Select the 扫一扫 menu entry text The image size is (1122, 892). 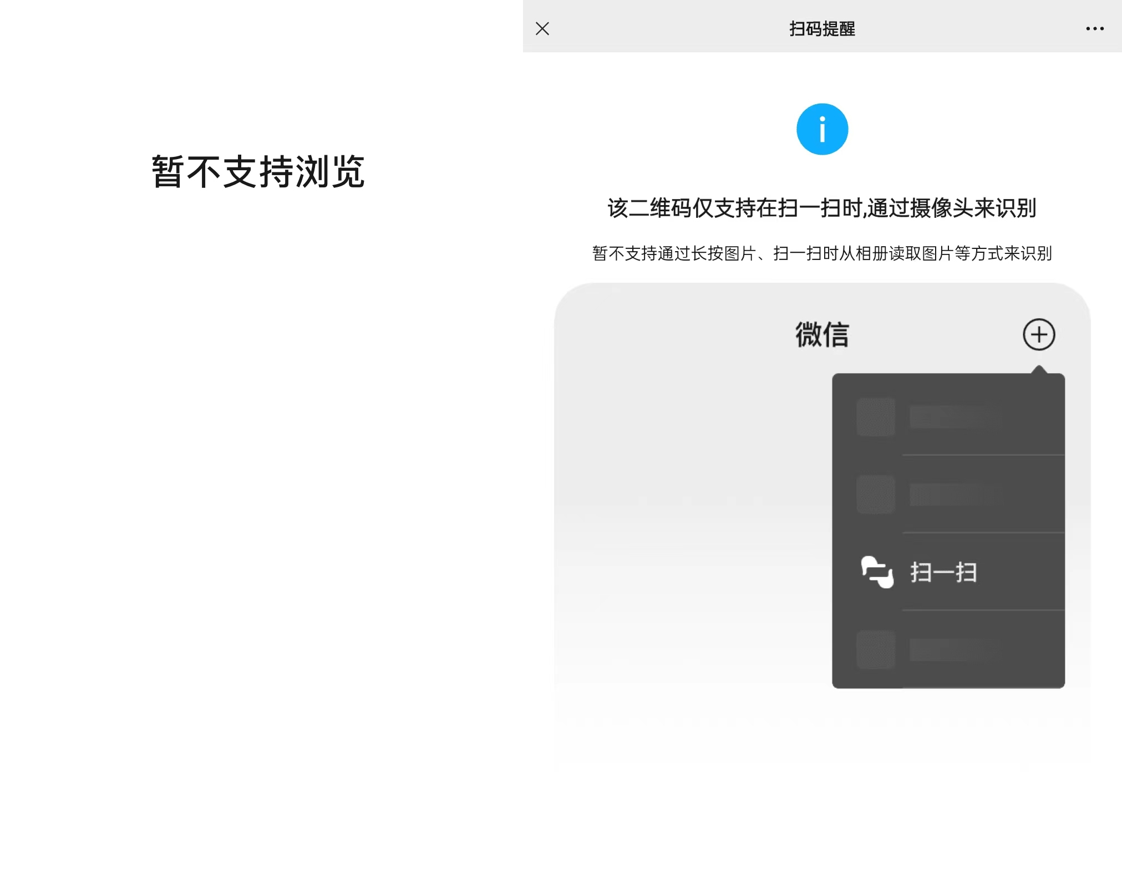click(943, 572)
